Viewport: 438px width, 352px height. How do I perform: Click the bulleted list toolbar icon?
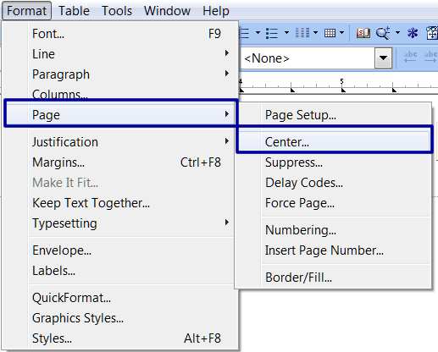[x=272, y=33]
